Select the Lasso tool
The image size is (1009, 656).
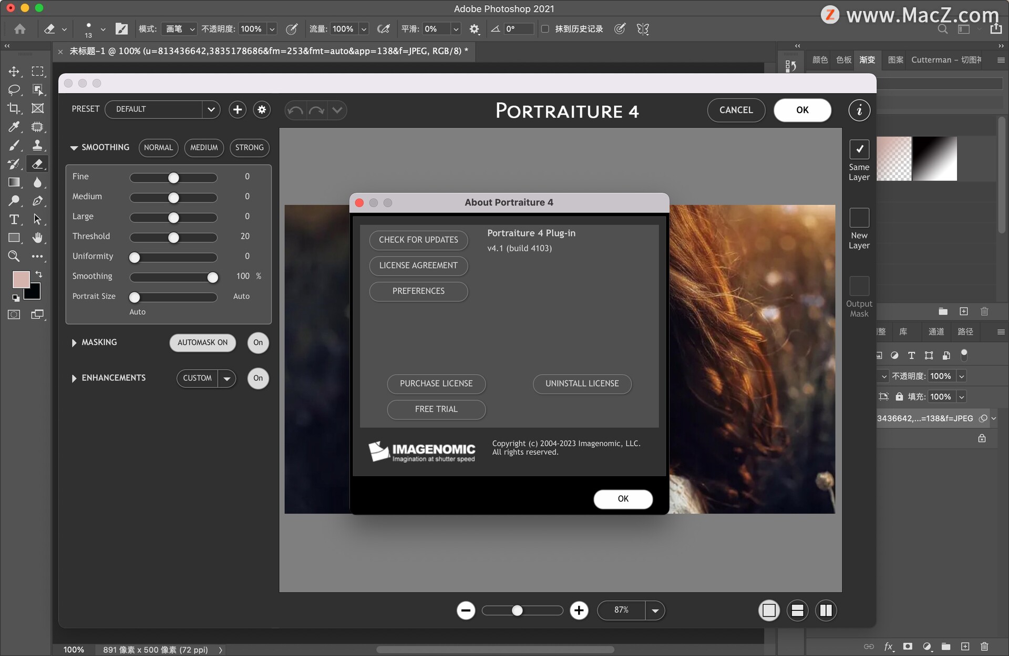(x=14, y=90)
